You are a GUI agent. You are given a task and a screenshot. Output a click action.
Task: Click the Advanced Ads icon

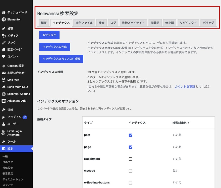pyautogui.click(x=4, y=101)
